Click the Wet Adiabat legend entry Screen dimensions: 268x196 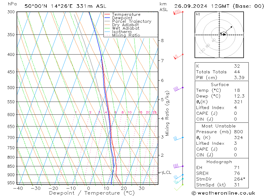[x=122, y=28]
